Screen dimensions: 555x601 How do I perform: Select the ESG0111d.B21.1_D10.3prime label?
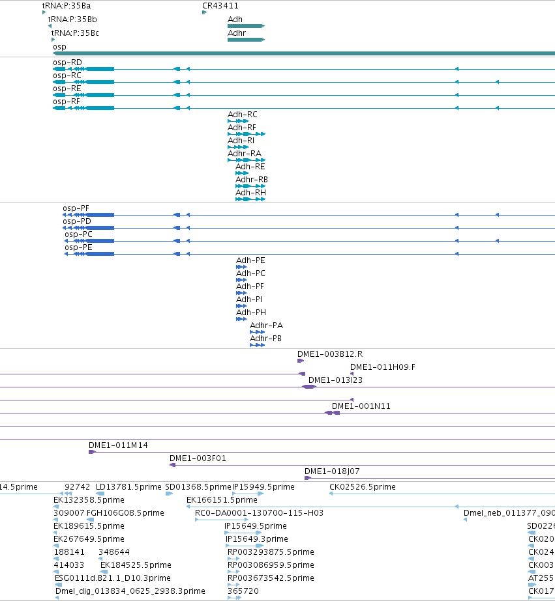point(113,578)
